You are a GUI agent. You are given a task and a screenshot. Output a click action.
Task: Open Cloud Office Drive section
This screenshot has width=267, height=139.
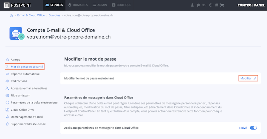22,110
